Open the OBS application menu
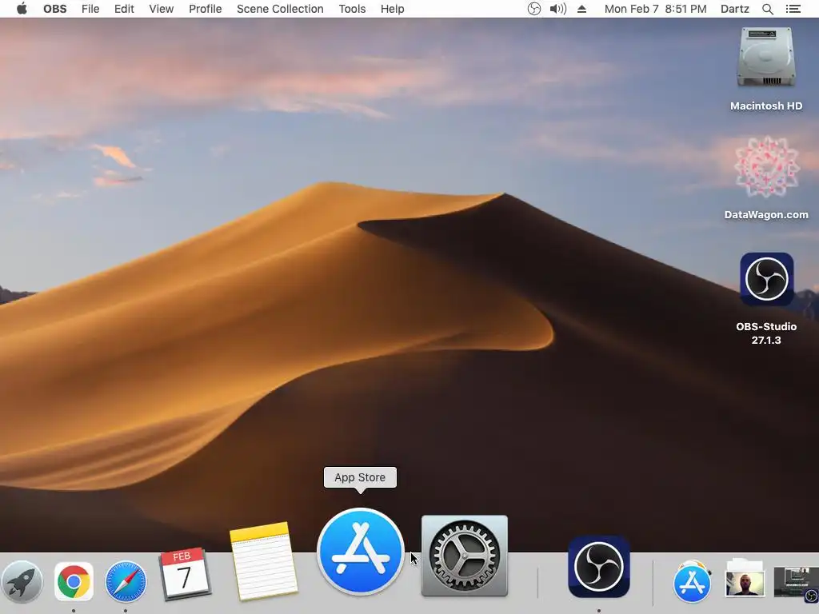 point(55,9)
